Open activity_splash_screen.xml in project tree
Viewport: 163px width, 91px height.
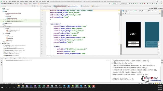(x=14, y=30)
